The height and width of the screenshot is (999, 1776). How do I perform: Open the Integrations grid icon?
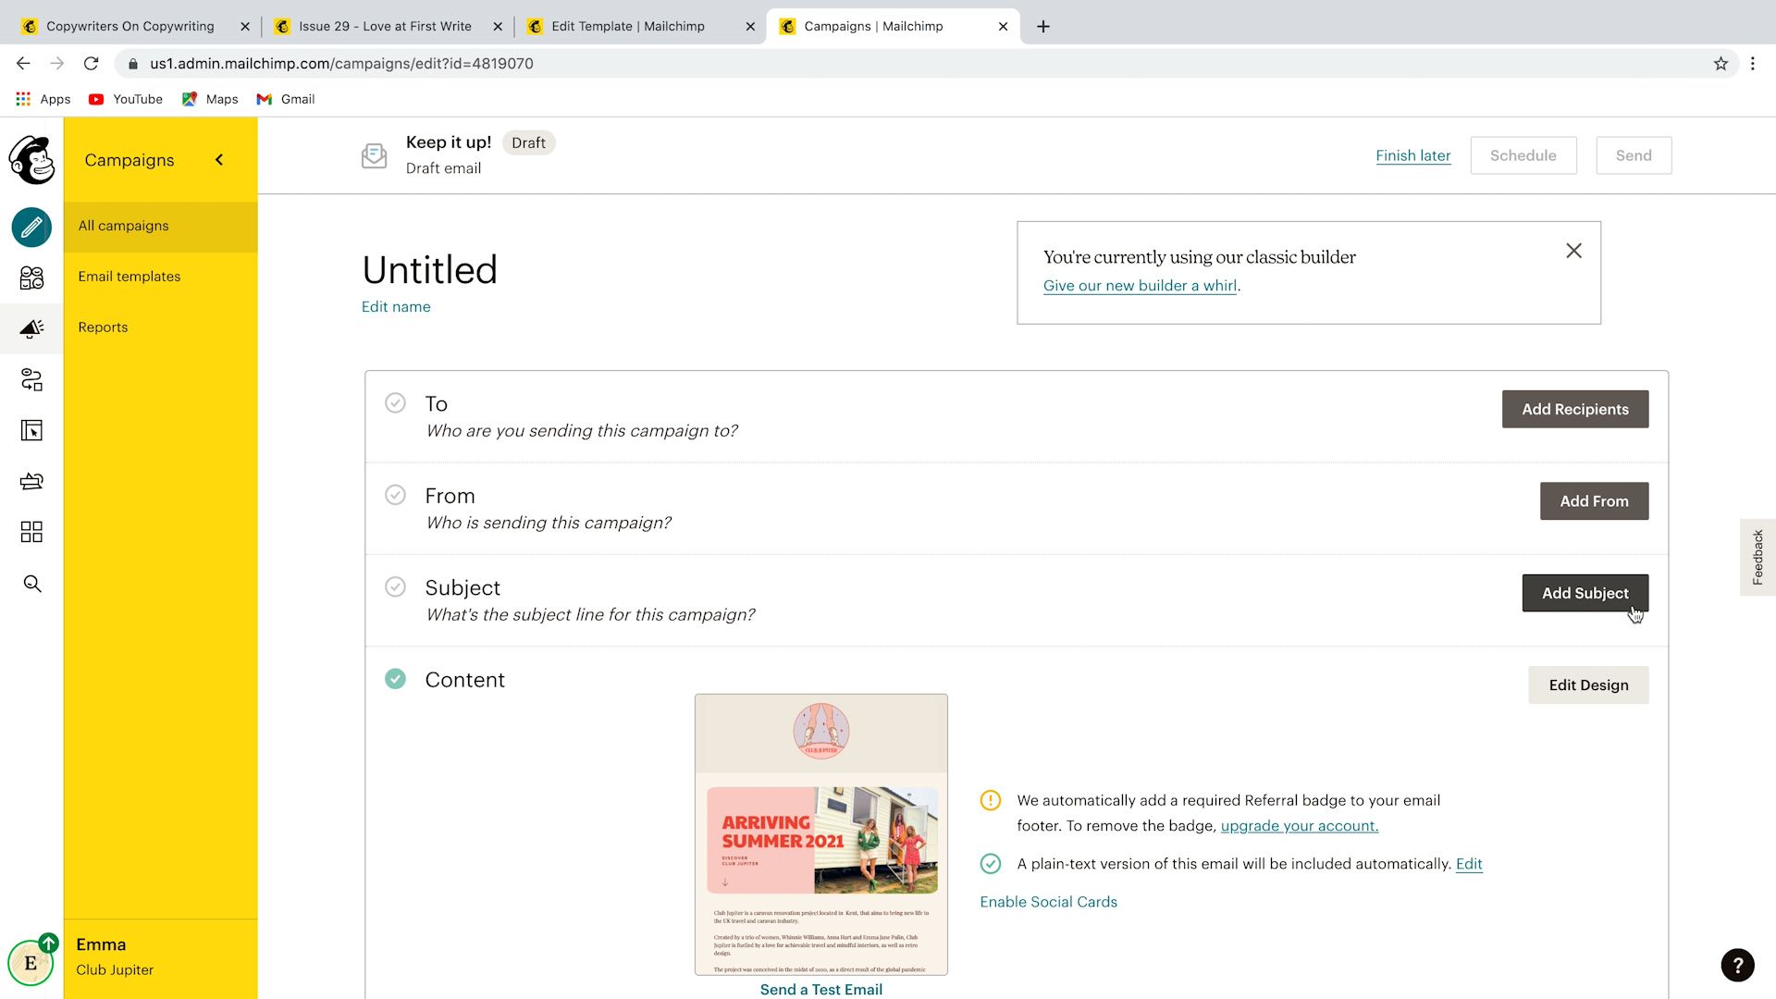tap(31, 532)
